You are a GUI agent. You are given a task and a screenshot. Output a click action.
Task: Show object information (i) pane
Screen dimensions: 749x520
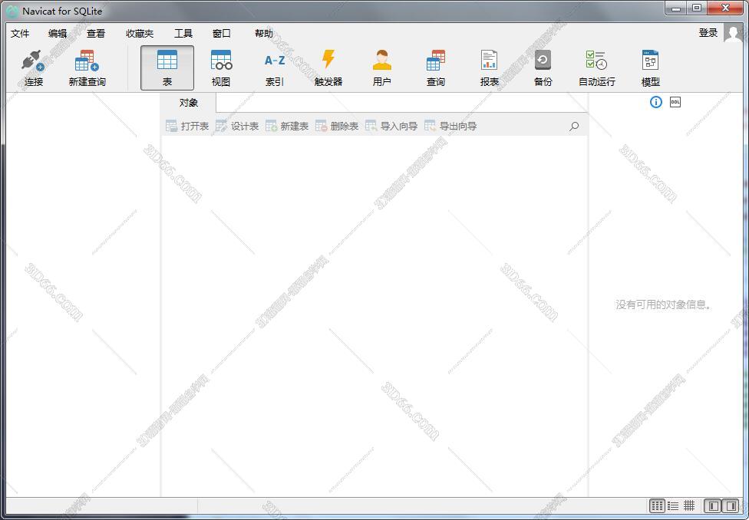(656, 102)
